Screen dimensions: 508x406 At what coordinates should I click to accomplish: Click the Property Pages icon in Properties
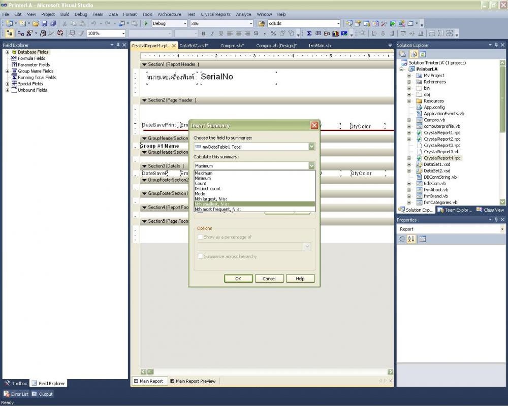tap(423, 239)
